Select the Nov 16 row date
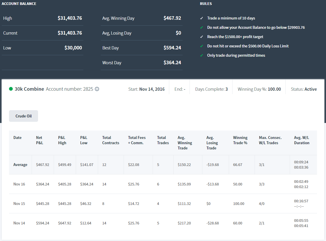This screenshot has width=326, height=241. click(19, 184)
